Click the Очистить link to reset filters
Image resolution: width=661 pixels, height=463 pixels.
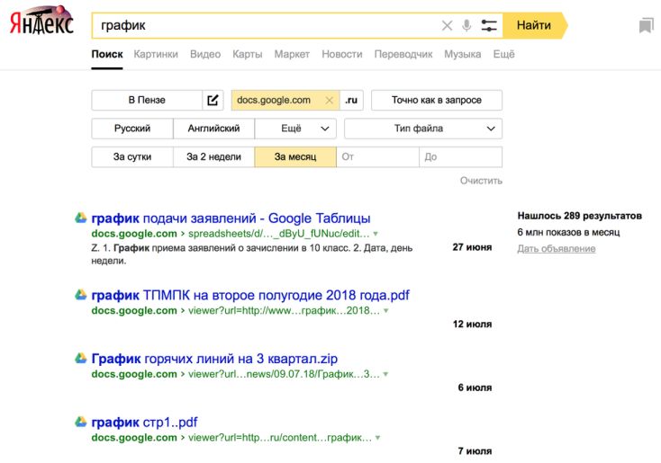click(x=481, y=181)
